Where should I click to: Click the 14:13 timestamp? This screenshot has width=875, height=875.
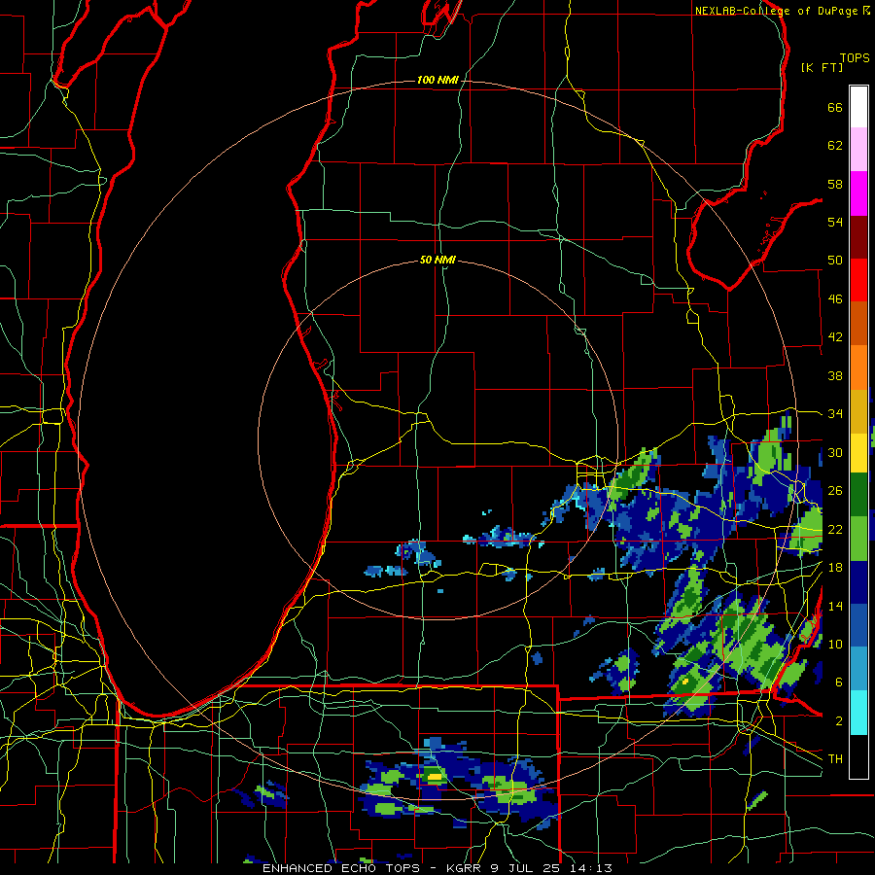tap(591, 868)
